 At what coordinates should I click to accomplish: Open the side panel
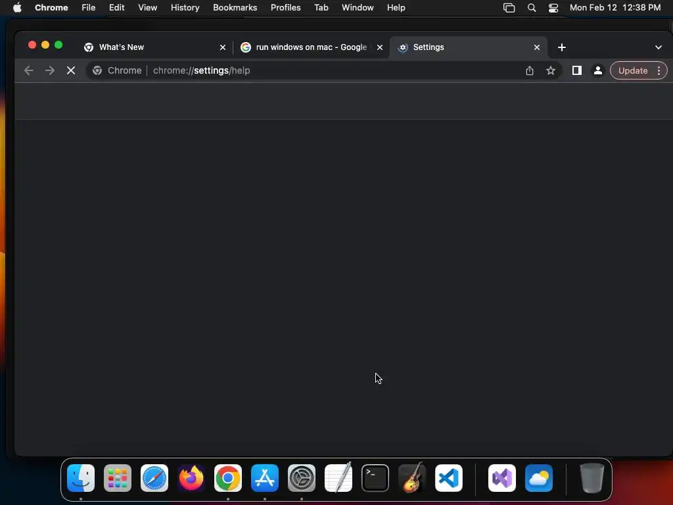click(577, 70)
